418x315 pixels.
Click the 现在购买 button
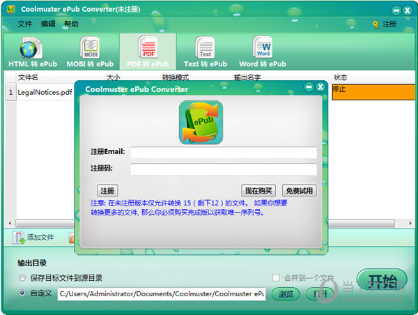pos(258,191)
